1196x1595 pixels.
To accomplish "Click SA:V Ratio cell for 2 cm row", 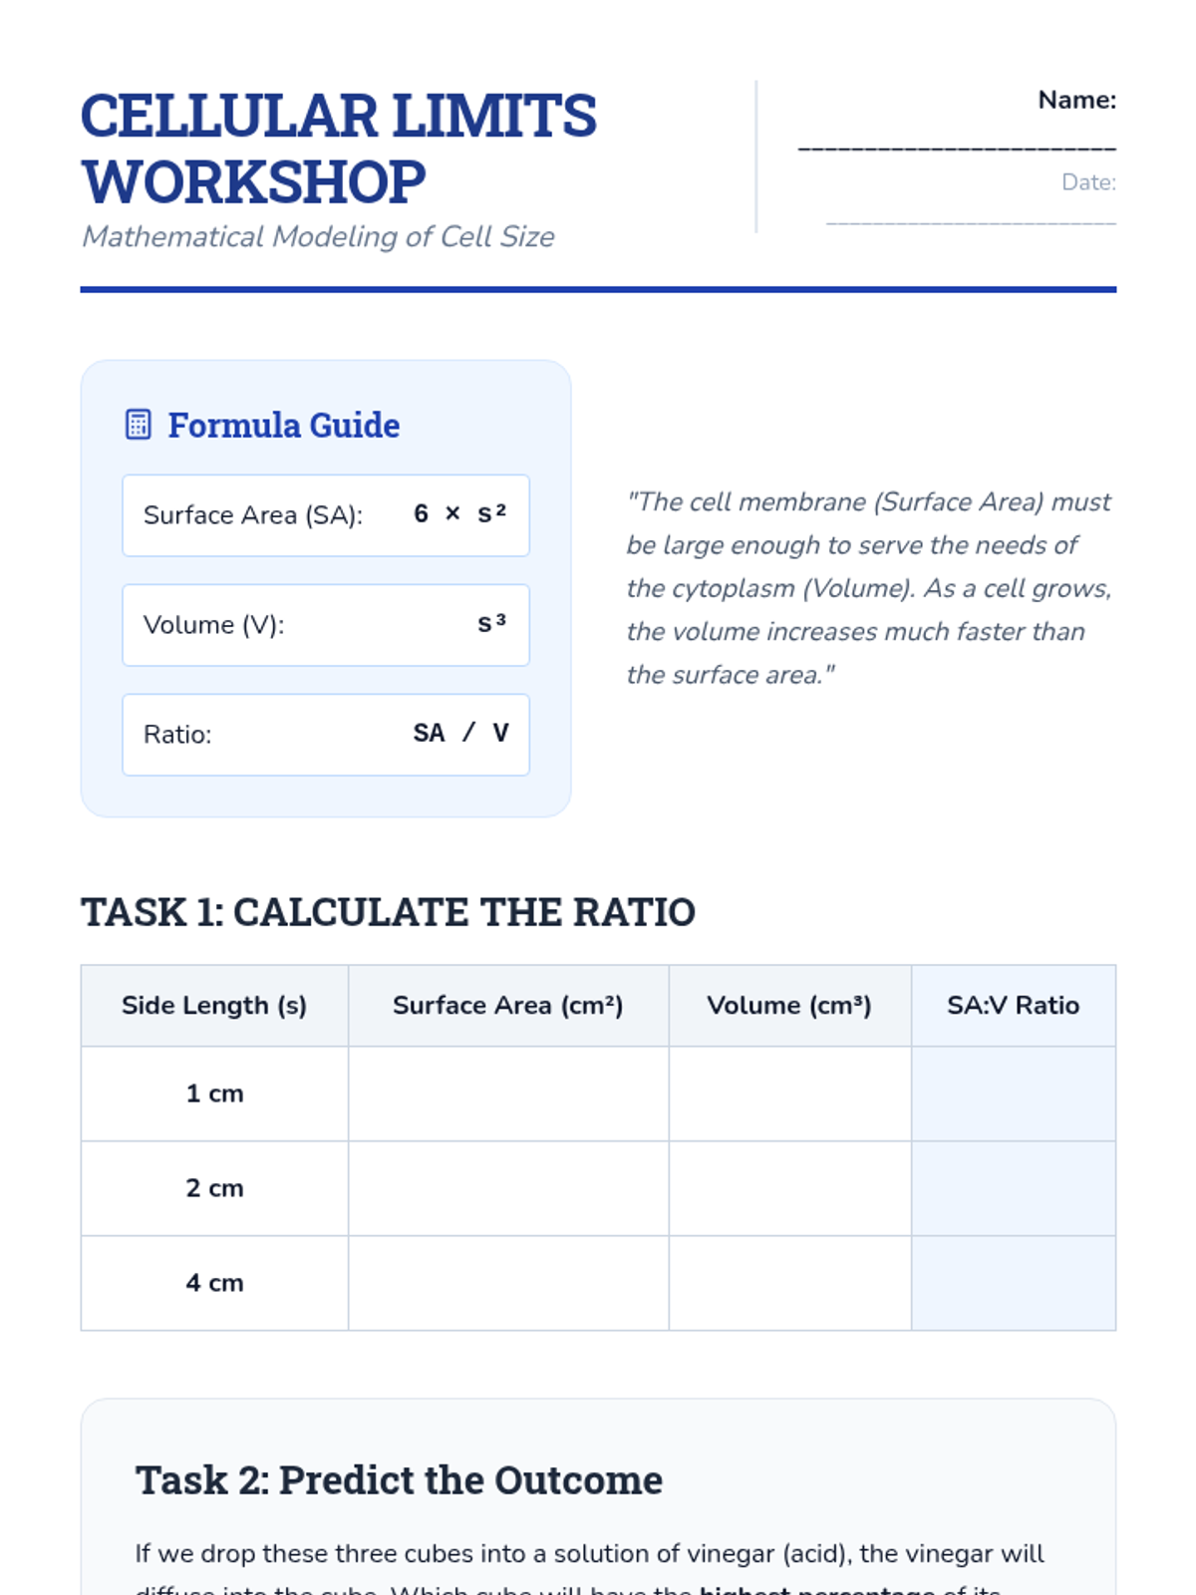I will (1013, 1188).
